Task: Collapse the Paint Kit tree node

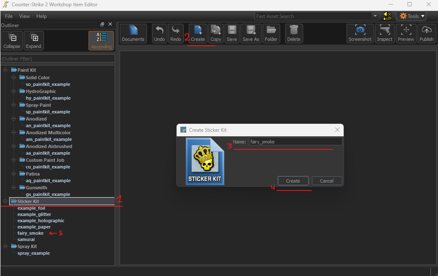Action: click(5, 70)
